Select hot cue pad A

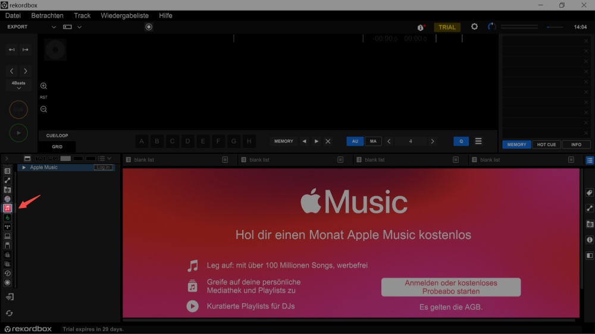tap(142, 141)
